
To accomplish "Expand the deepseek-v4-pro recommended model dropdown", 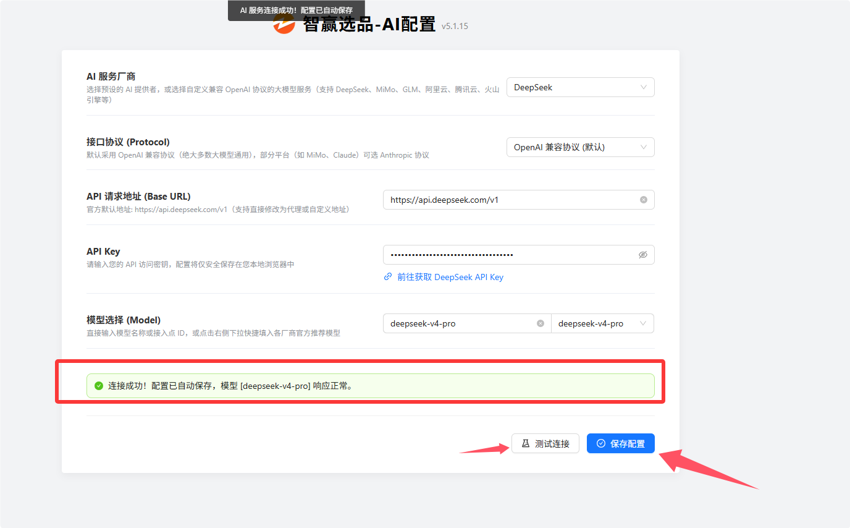I will coord(602,323).
